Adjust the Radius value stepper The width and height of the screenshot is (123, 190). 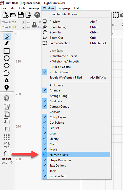11,163
